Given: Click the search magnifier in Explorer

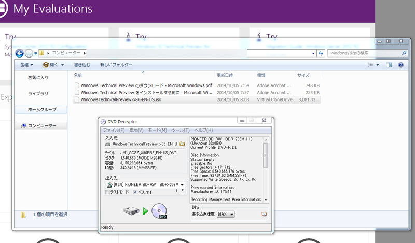Looking at the screenshot, I should click(404, 53).
